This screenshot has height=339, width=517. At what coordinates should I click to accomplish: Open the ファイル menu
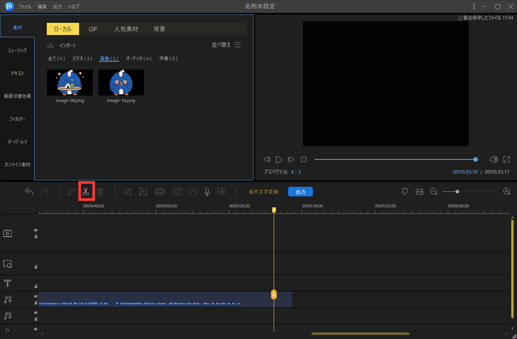(25, 7)
